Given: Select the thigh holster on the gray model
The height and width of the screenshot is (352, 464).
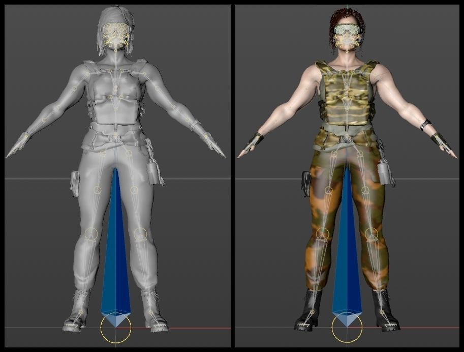Looking at the screenshot, I should (x=75, y=184).
